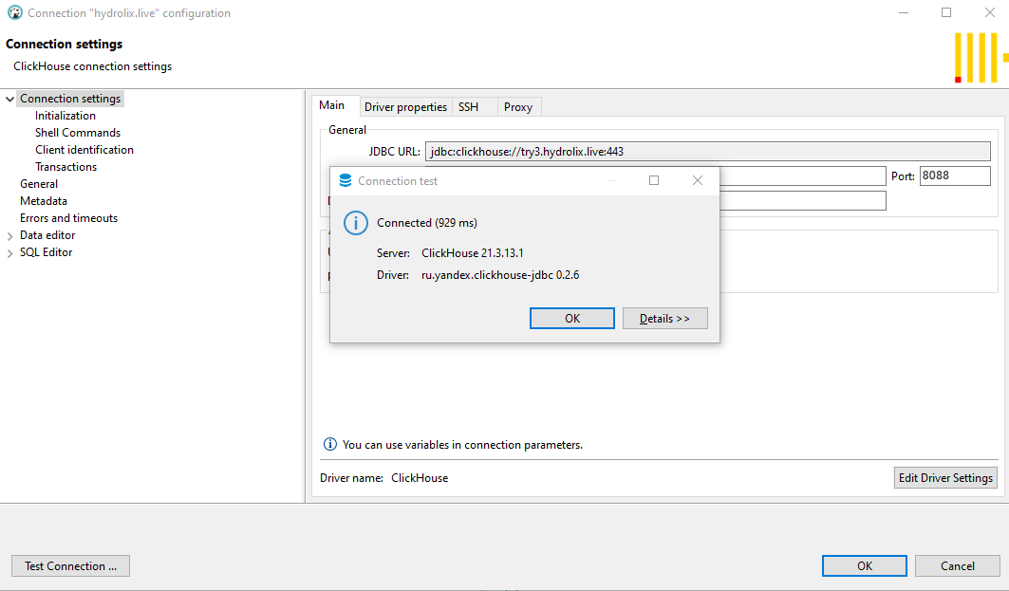The width and height of the screenshot is (1009, 591).
Task: Select Connection settings in the tree
Action: [70, 99]
